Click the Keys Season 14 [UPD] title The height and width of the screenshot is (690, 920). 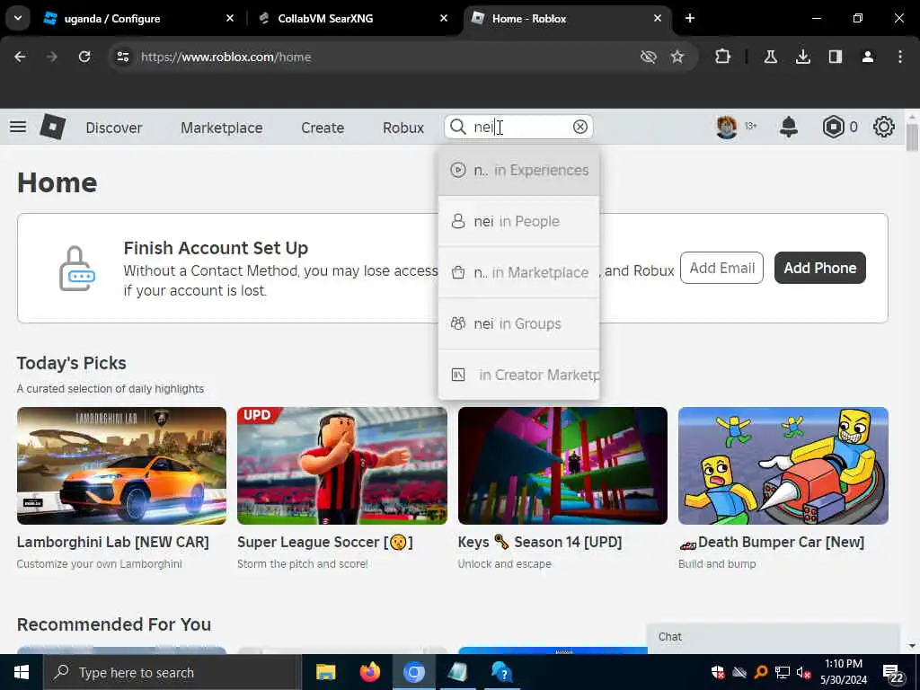coord(539,542)
